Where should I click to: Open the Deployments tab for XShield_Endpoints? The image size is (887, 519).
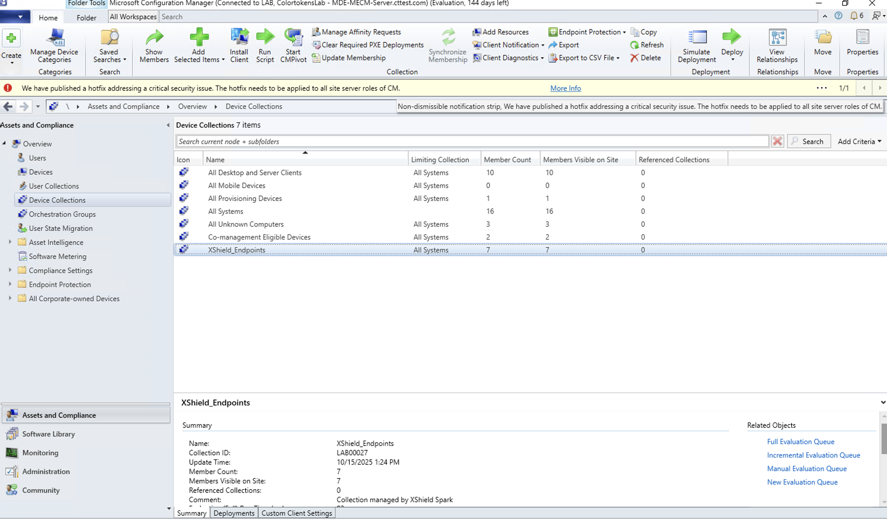233,513
